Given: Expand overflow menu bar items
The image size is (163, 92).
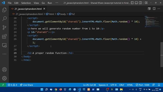Looking at the screenshot, I should point(57,3).
